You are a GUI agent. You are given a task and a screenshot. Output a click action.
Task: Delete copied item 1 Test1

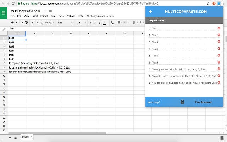219,28
